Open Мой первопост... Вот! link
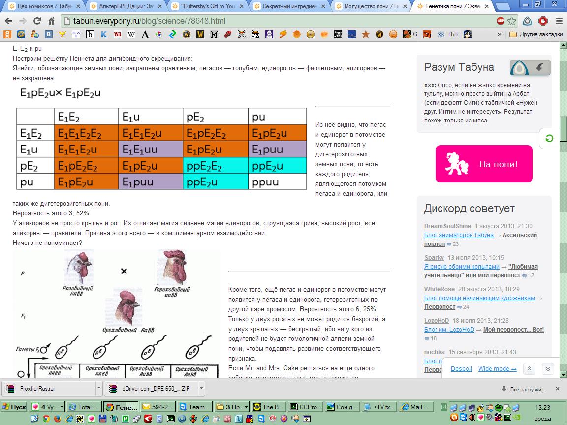 click(513, 329)
